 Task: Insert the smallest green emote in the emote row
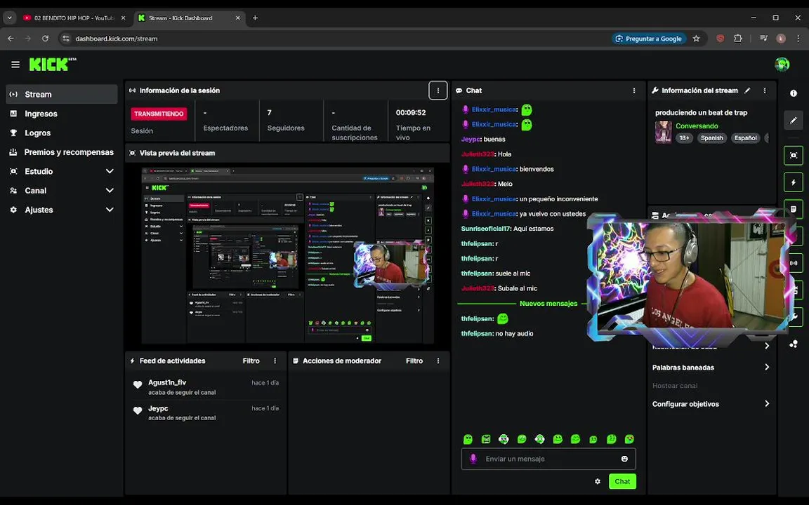593,440
